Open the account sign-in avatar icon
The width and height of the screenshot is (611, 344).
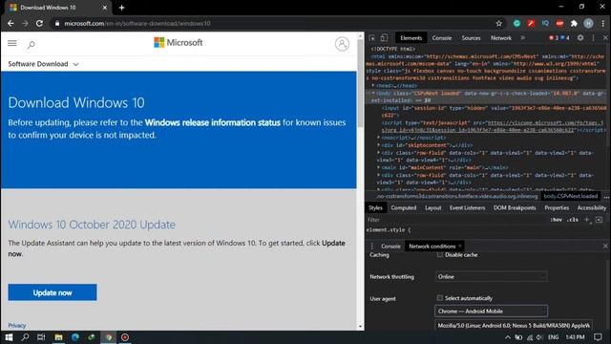pyautogui.click(x=342, y=44)
